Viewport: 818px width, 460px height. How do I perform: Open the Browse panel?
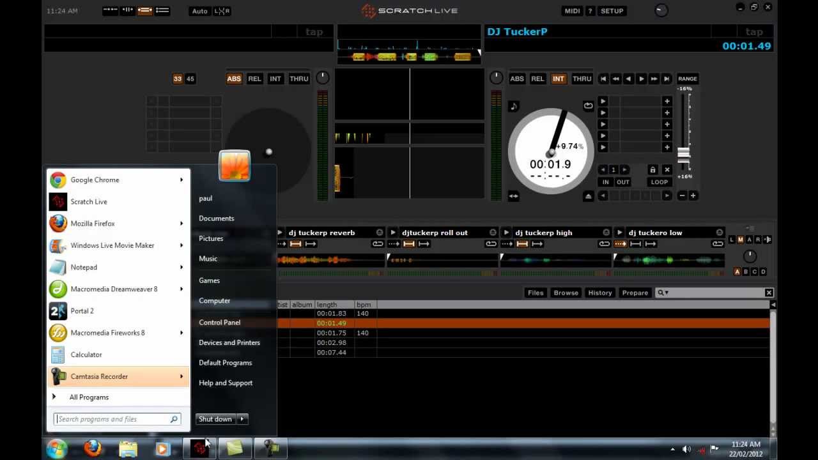(x=566, y=293)
